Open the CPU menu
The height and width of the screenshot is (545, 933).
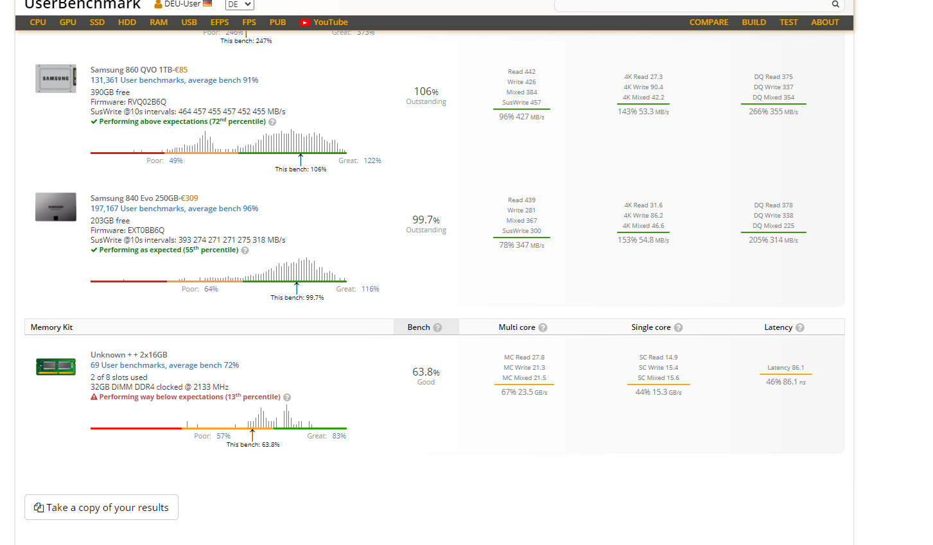(x=38, y=22)
